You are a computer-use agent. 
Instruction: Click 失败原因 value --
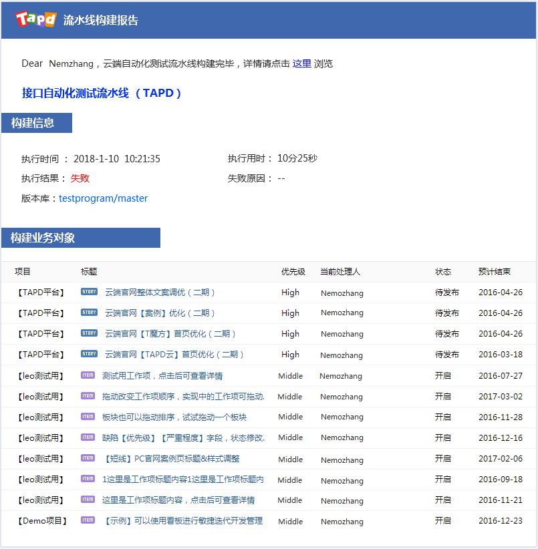[281, 178]
